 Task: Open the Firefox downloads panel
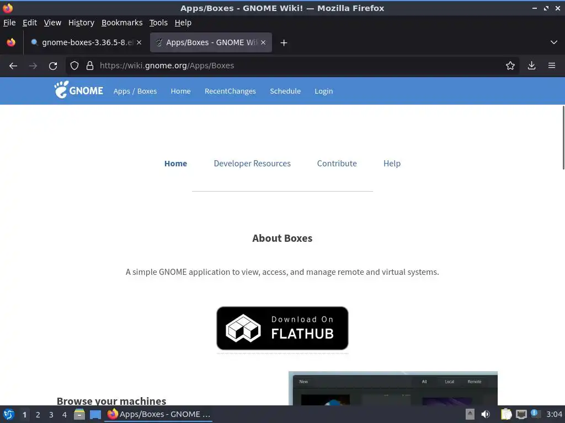click(x=531, y=66)
